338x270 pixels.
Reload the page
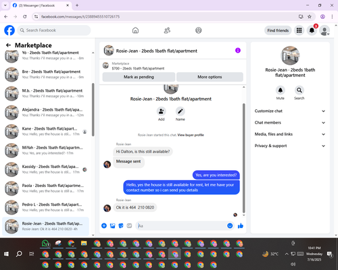(25, 17)
